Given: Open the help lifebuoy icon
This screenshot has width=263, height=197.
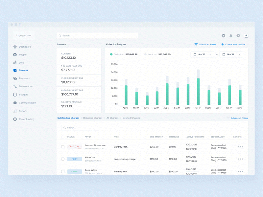Looking at the screenshot, I should pyautogui.click(x=224, y=36).
